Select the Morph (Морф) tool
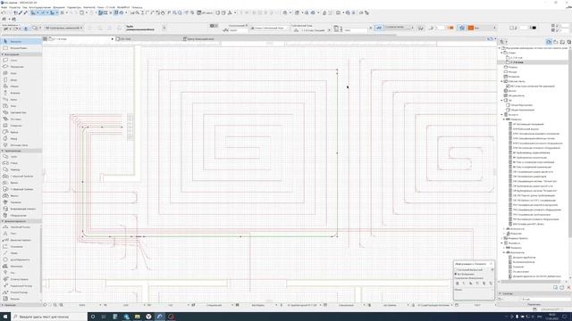 click(21, 139)
